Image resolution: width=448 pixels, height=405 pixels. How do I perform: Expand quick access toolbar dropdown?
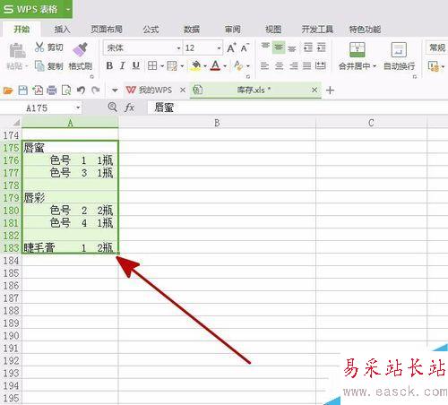(x=115, y=90)
